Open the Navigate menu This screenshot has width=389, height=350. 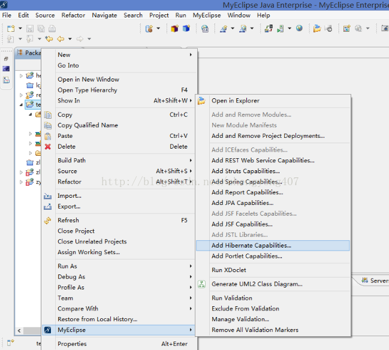(x=104, y=16)
